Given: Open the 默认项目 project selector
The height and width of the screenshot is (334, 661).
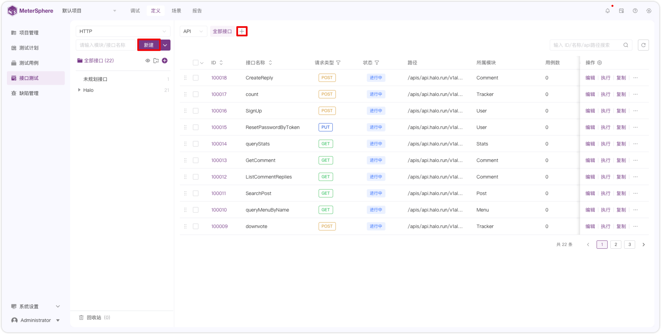Looking at the screenshot, I should pos(89,11).
